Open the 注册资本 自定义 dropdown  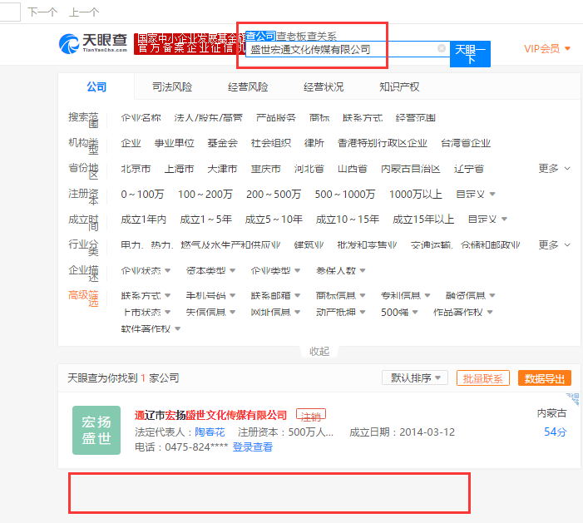tap(475, 194)
